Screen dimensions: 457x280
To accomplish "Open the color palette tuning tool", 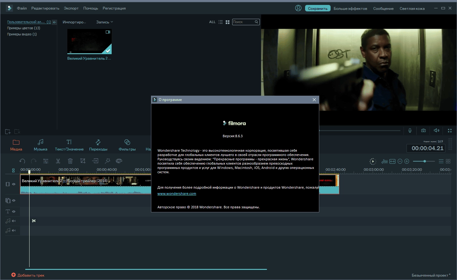I will [x=119, y=161].
